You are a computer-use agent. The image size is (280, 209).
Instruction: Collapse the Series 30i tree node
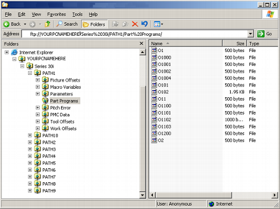(x=22, y=66)
